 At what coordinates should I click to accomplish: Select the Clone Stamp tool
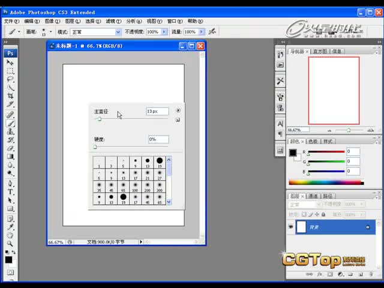pos(10,131)
